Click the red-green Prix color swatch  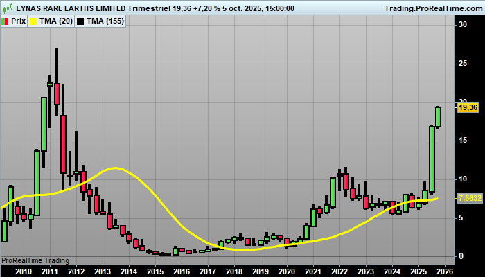(x=5, y=21)
